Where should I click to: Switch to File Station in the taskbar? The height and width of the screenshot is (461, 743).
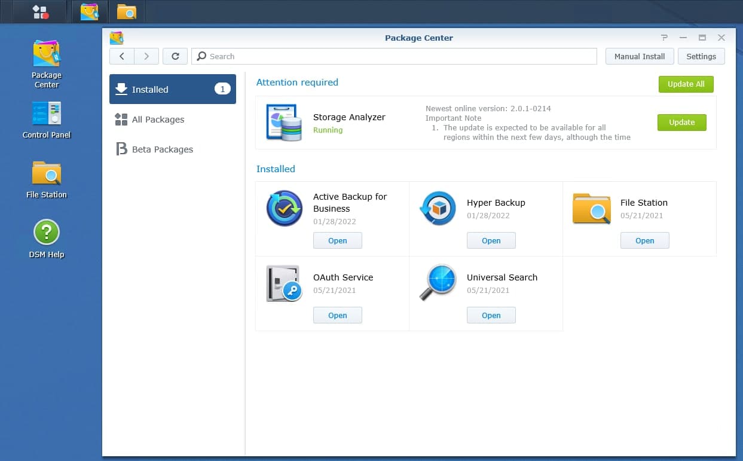126,11
